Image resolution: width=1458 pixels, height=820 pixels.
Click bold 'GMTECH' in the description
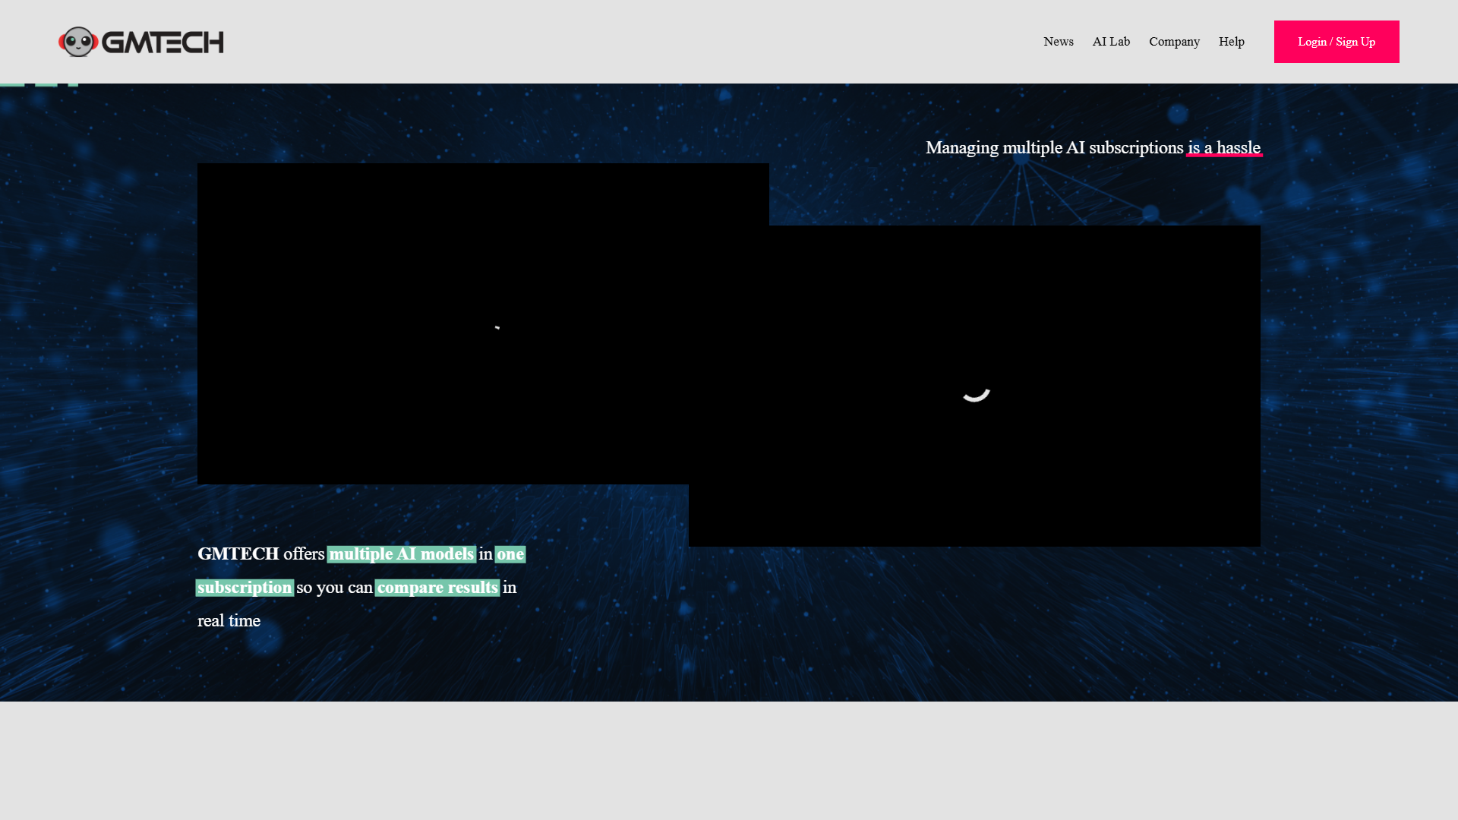(x=238, y=554)
